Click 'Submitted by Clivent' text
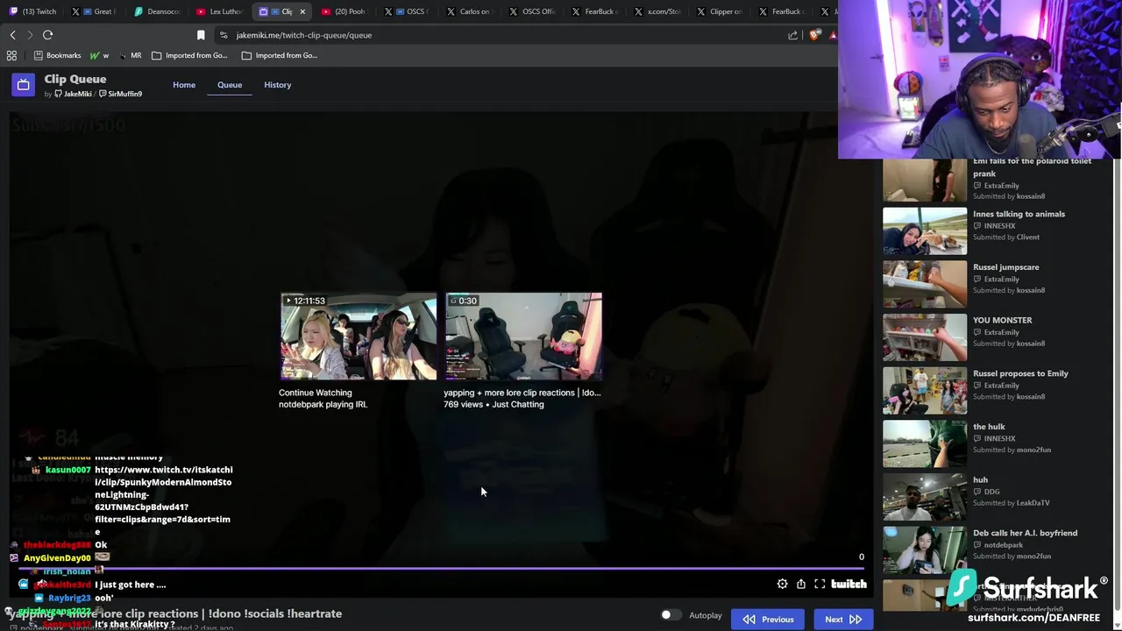 (1006, 237)
